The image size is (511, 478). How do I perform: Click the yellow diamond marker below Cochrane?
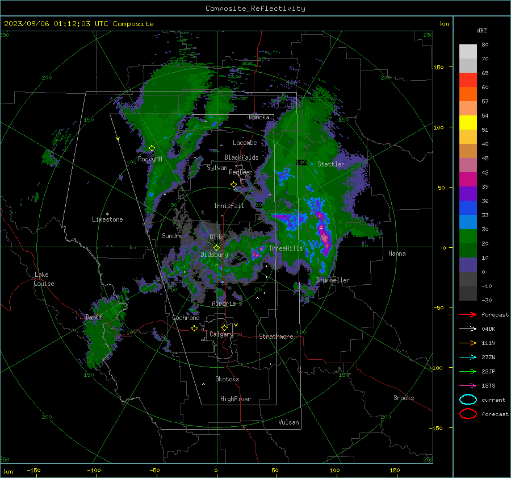coord(194,328)
